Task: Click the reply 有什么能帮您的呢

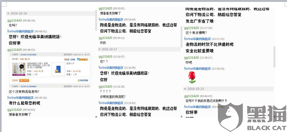Action: click(x=24, y=103)
